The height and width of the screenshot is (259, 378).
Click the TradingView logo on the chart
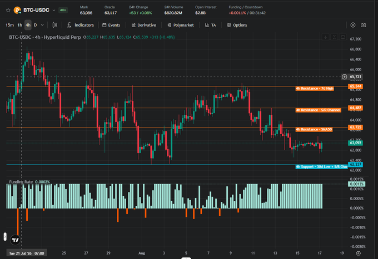16,240
